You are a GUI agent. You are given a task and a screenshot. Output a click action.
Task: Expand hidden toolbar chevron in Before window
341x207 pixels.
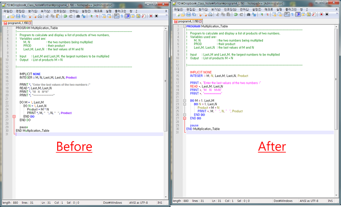tap(166, 15)
